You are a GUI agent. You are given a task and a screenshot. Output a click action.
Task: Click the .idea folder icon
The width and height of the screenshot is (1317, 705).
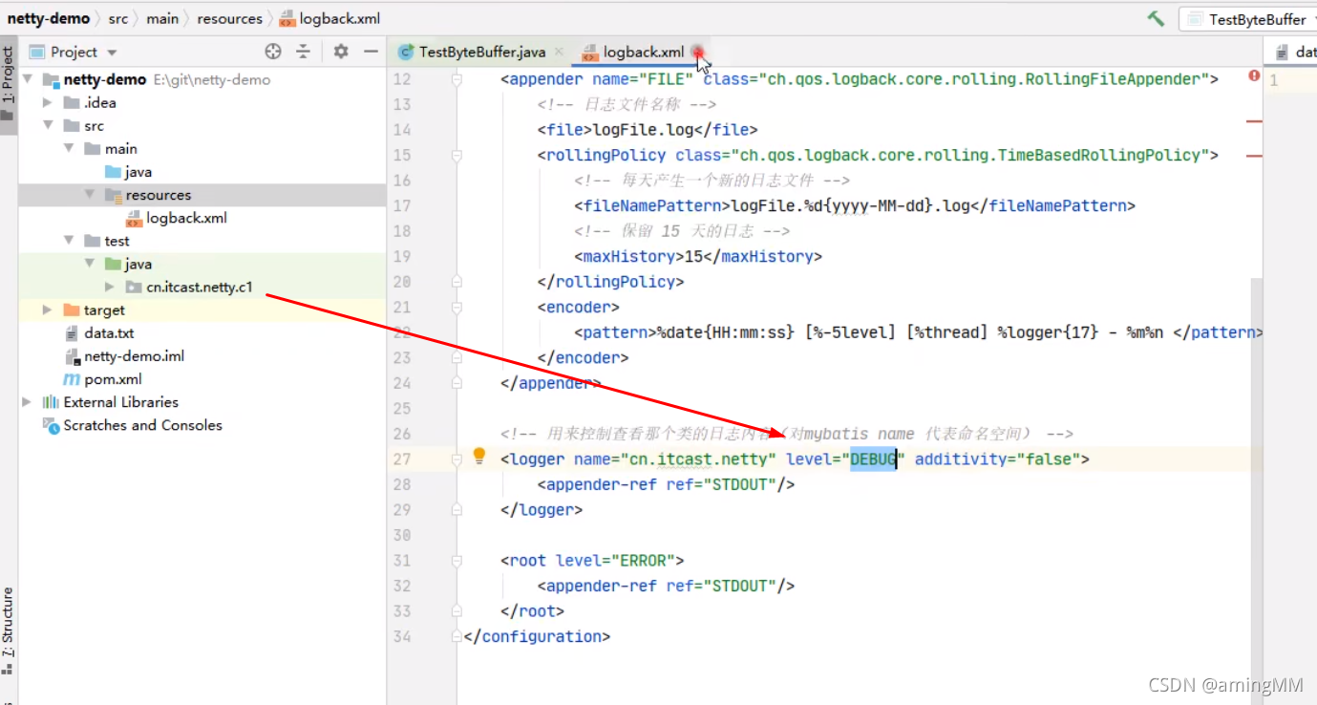coord(72,102)
